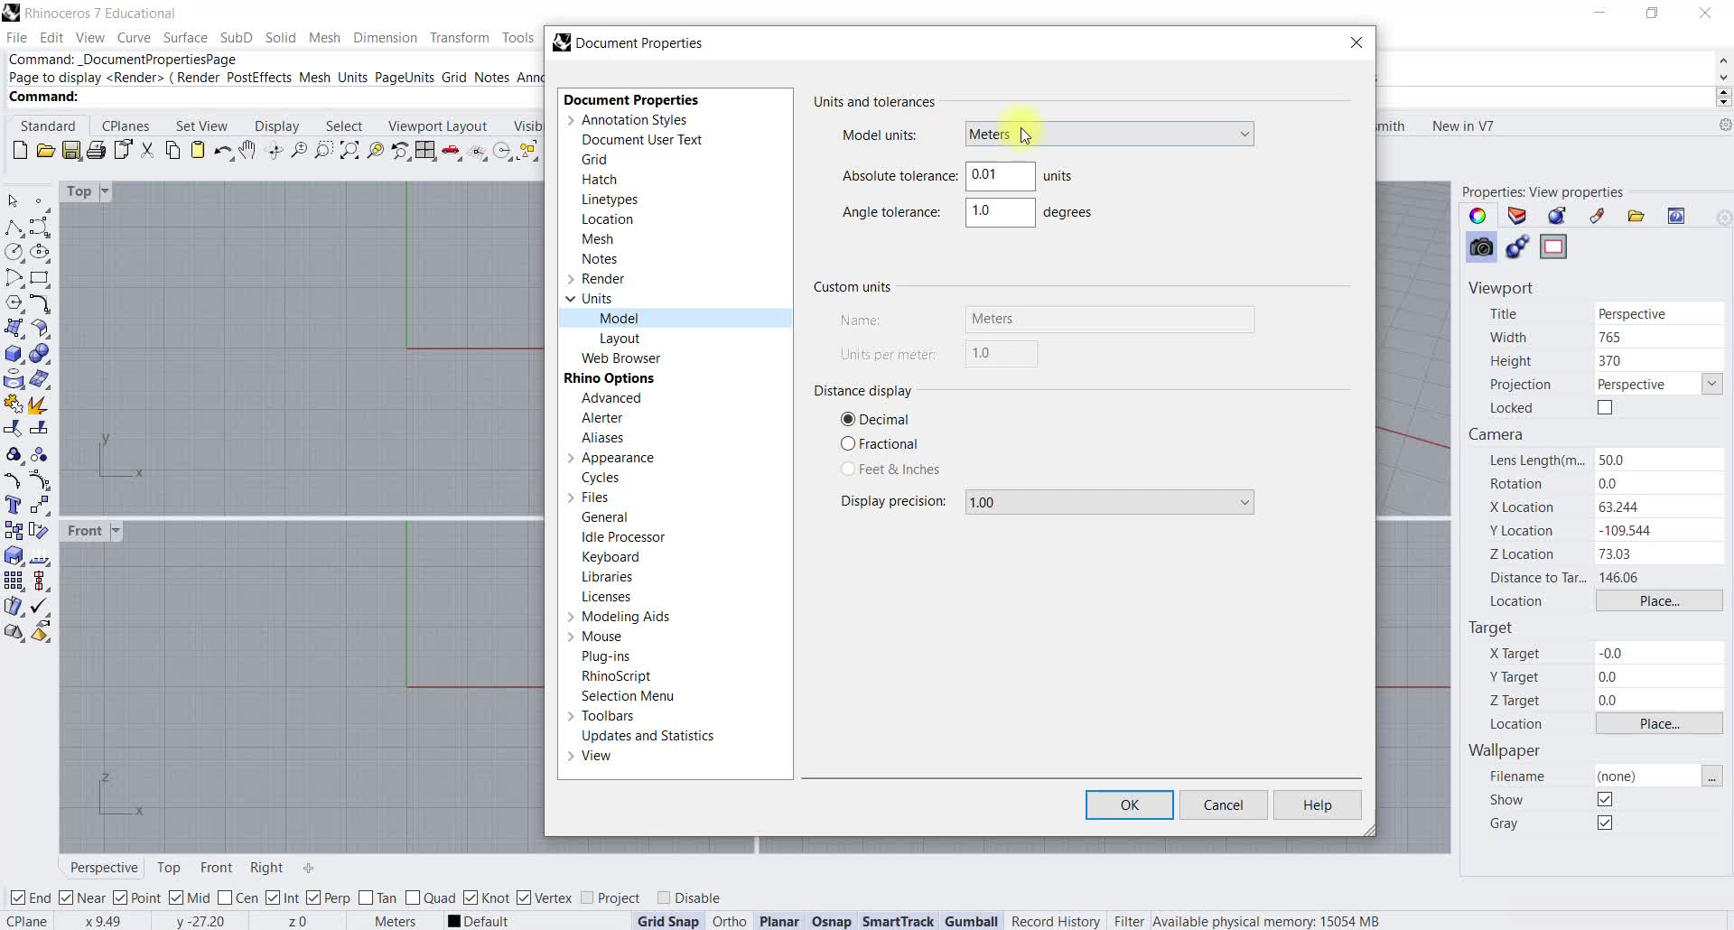Click Cancel in Document Properties

tap(1223, 805)
